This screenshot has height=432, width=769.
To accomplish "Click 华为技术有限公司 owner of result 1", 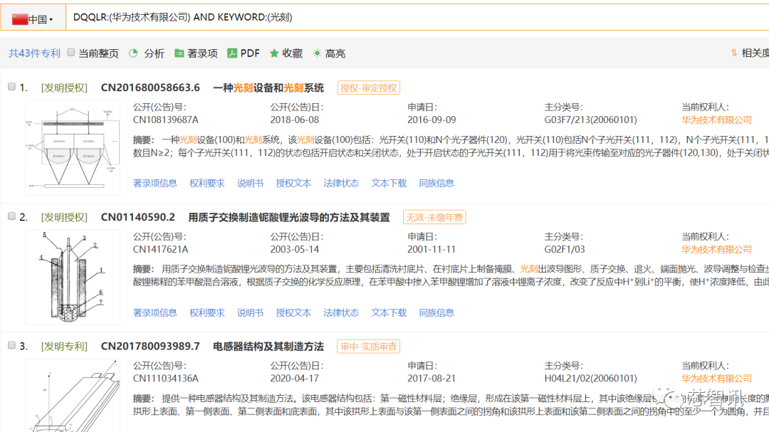I will pyautogui.click(x=716, y=120).
